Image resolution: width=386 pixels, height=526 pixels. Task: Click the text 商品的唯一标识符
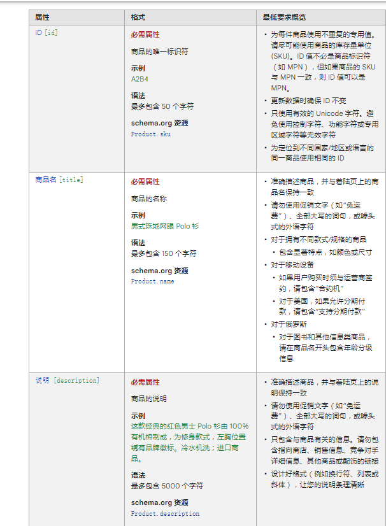[159, 52]
